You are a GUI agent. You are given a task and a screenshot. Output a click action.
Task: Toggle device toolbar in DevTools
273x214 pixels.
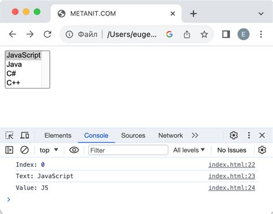pos(25,135)
